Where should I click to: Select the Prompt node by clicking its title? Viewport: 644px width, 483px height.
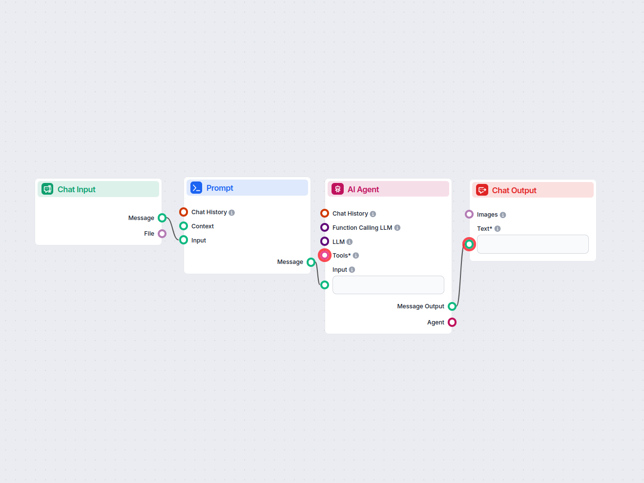pyautogui.click(x=220, y=188)
